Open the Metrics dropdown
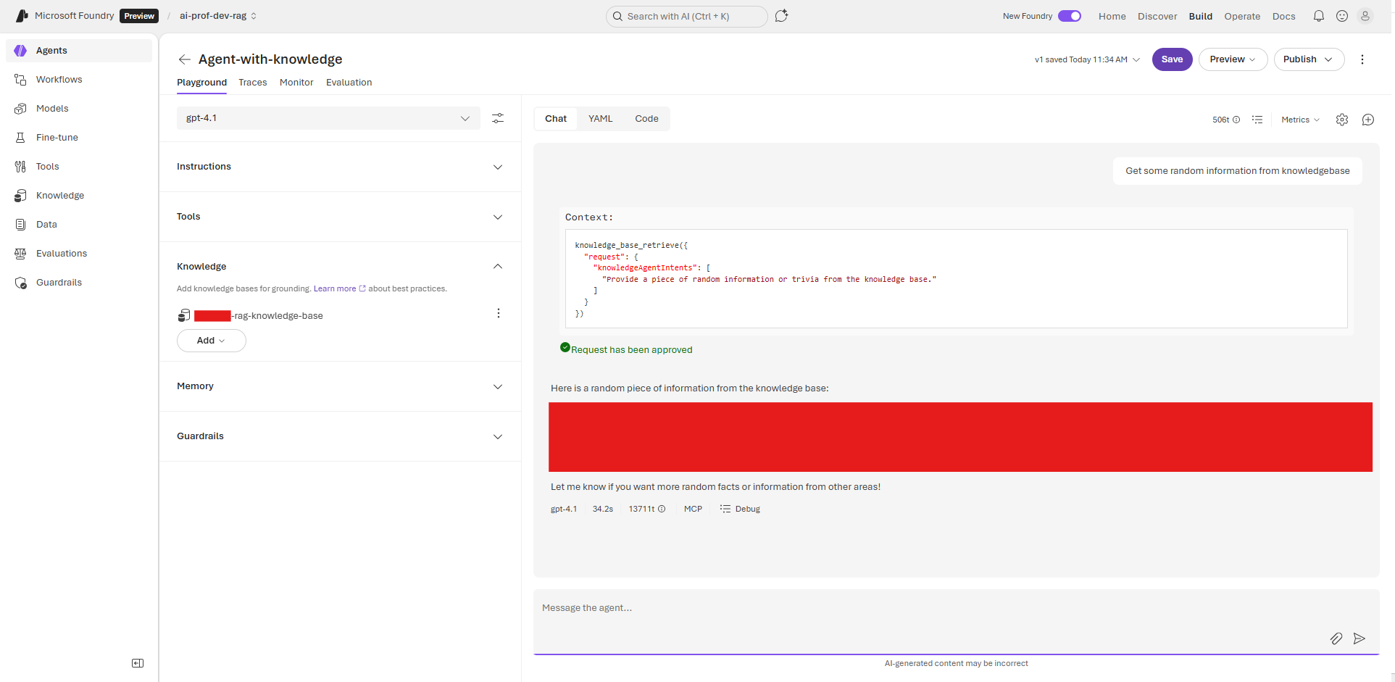This screenshot has width=1395, height=682. tap(1300, 120)
